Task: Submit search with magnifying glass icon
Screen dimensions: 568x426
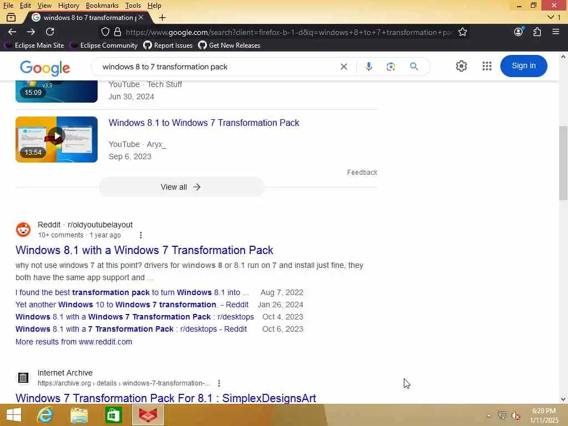Action: [414, 67]
